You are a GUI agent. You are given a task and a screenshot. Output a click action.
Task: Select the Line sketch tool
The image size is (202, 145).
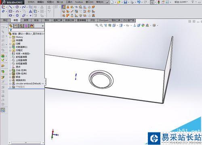(x=11, y=7)
